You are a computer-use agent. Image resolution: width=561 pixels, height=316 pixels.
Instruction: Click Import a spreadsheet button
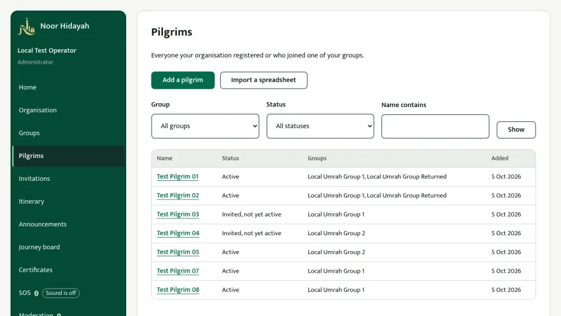pos(264,80)
